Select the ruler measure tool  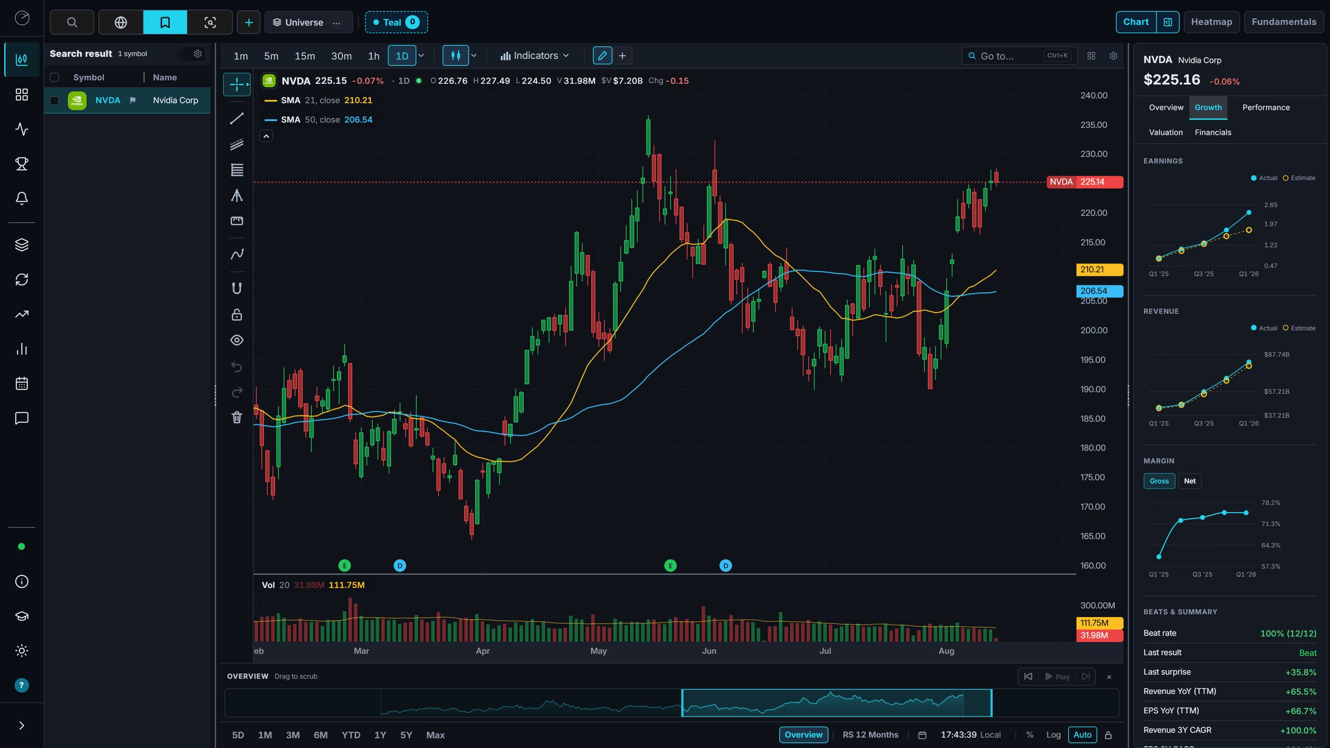[237, 221]
